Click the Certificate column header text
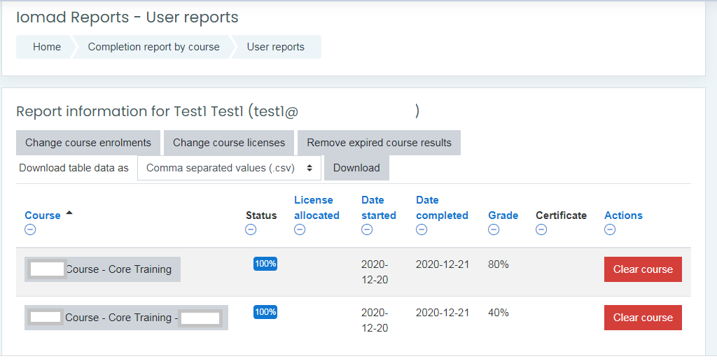Screen dimensions: 717x361 561,215
